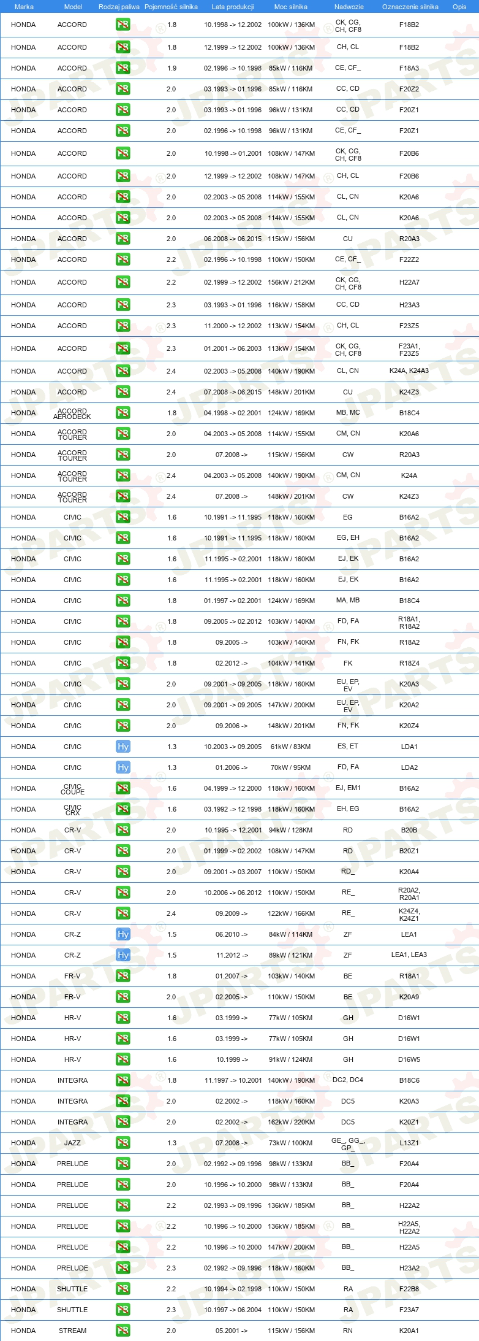Click the power value 91kW / 124KM

click(291, 1059)
